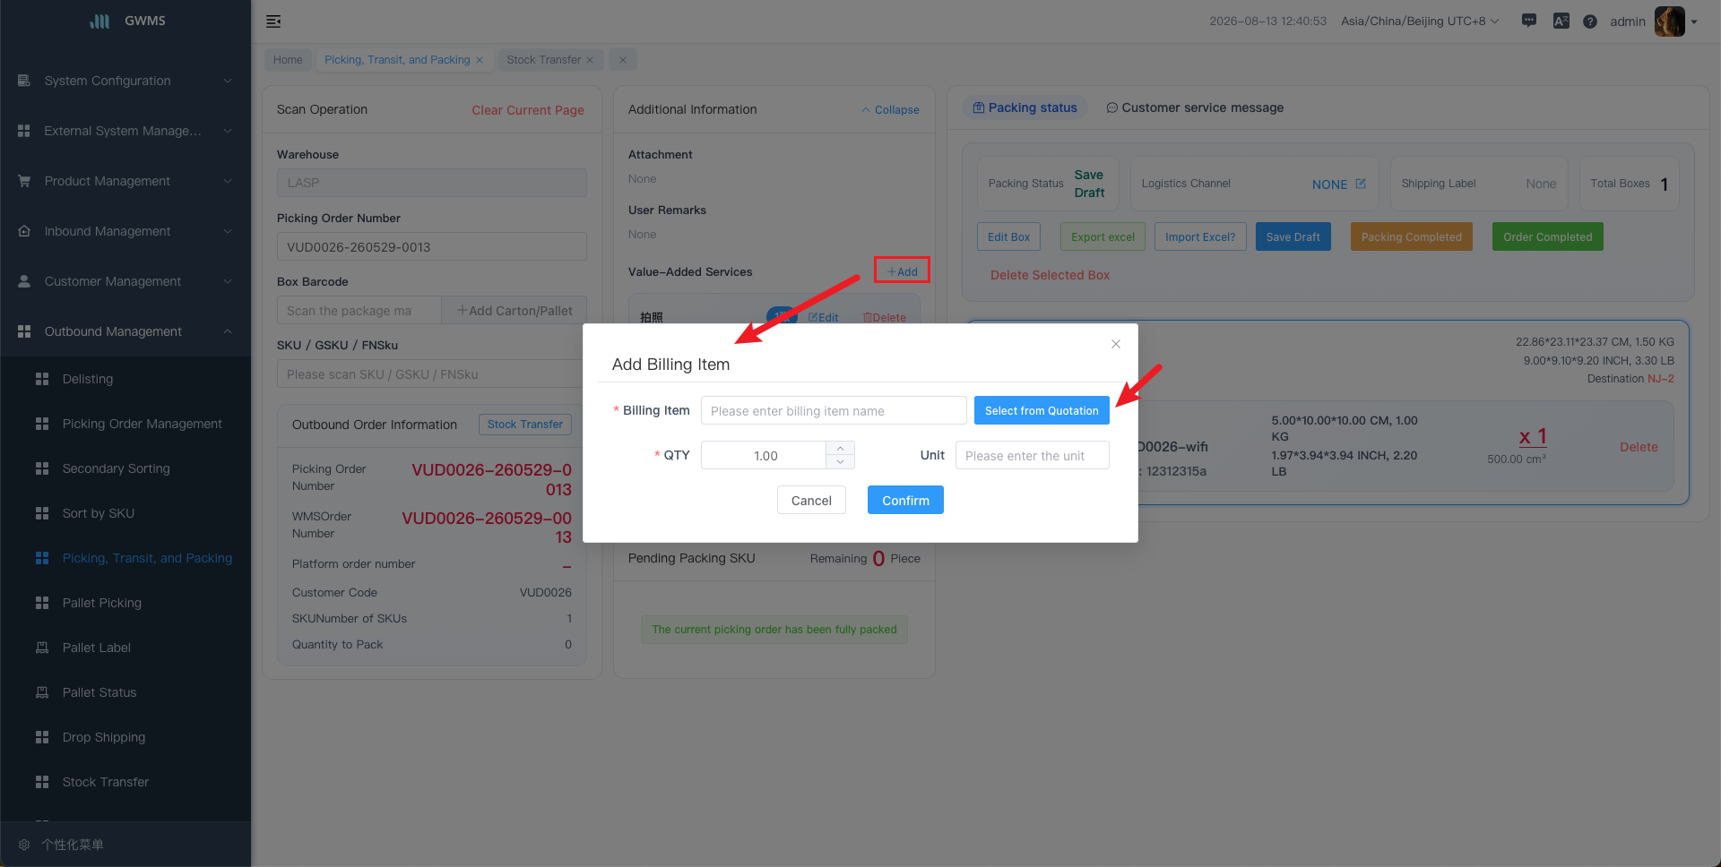
Task: Focus the Box Barcode scan field
Action: [x=359, y=311]
